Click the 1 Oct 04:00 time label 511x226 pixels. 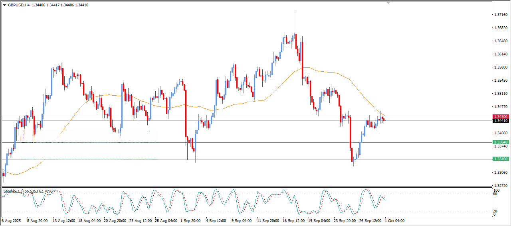coord(394,220)
